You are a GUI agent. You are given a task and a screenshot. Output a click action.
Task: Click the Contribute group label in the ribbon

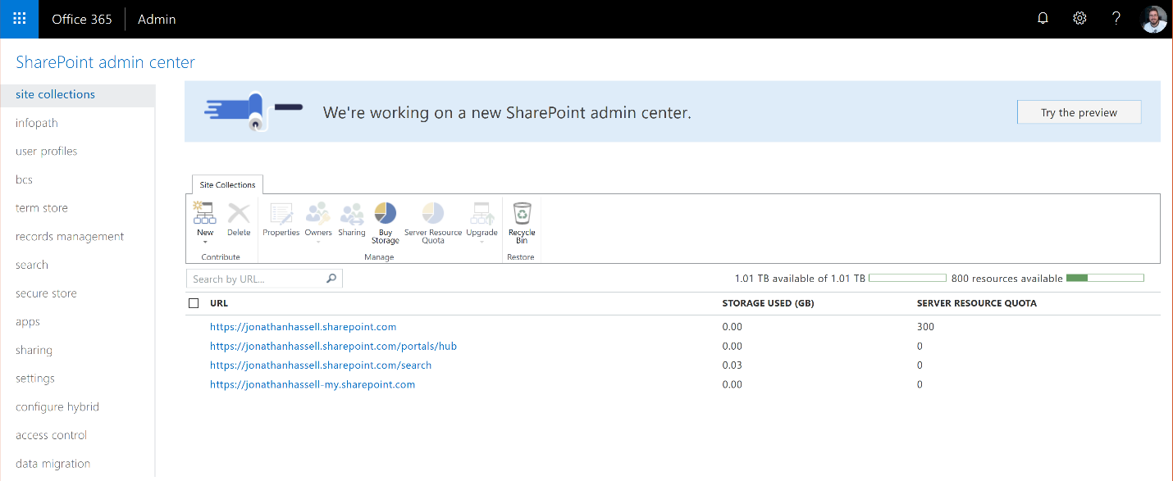(221, 257)
